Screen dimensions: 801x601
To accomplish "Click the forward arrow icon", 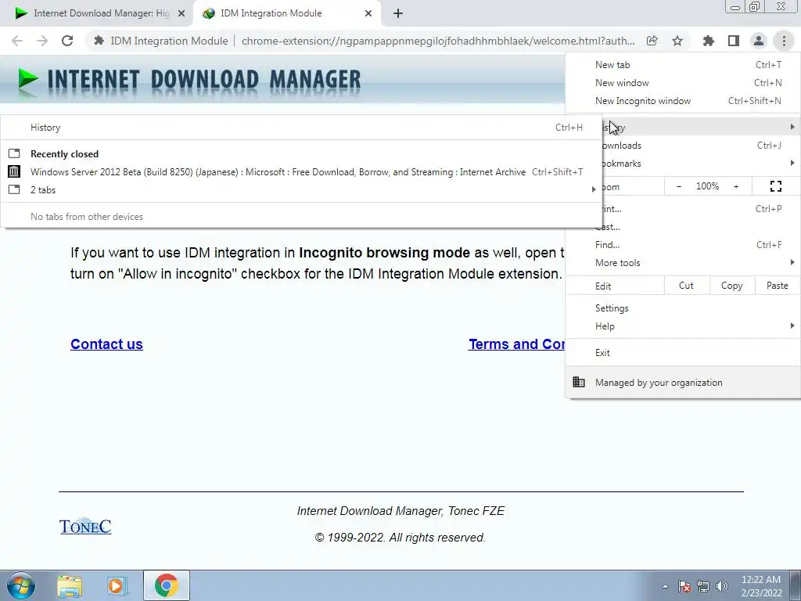I will [42, 41].
